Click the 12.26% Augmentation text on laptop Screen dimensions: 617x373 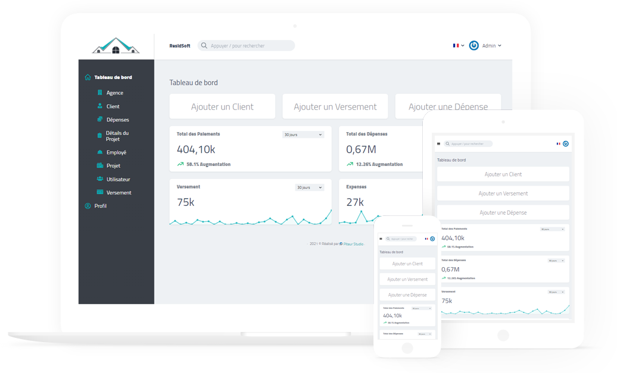click(379, 164)
